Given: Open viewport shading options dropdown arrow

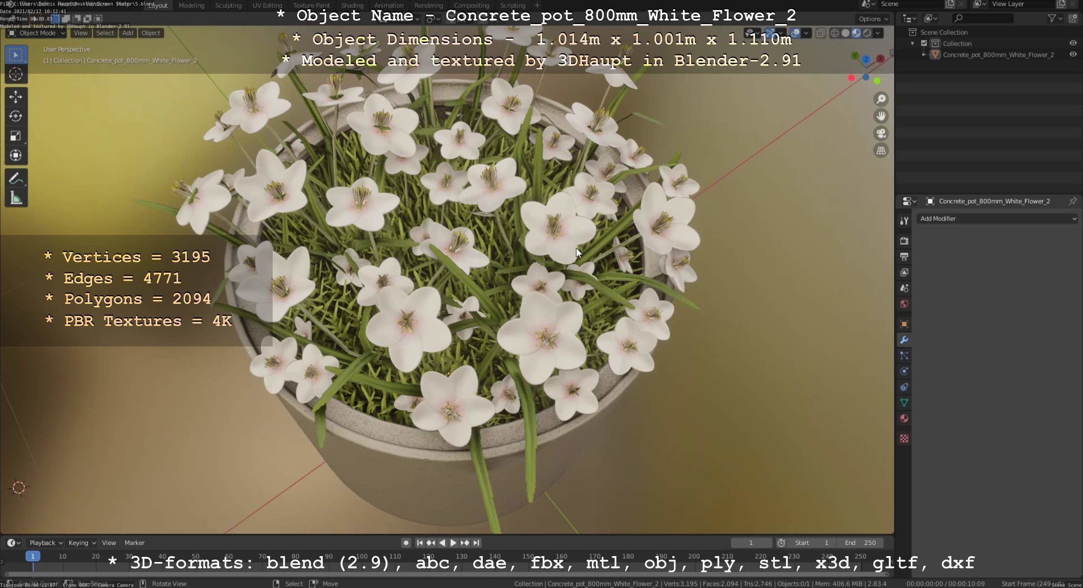Looking at the screenshot, I should coord(878,33).
